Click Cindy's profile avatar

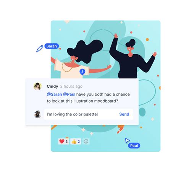(x=37, y=86)
